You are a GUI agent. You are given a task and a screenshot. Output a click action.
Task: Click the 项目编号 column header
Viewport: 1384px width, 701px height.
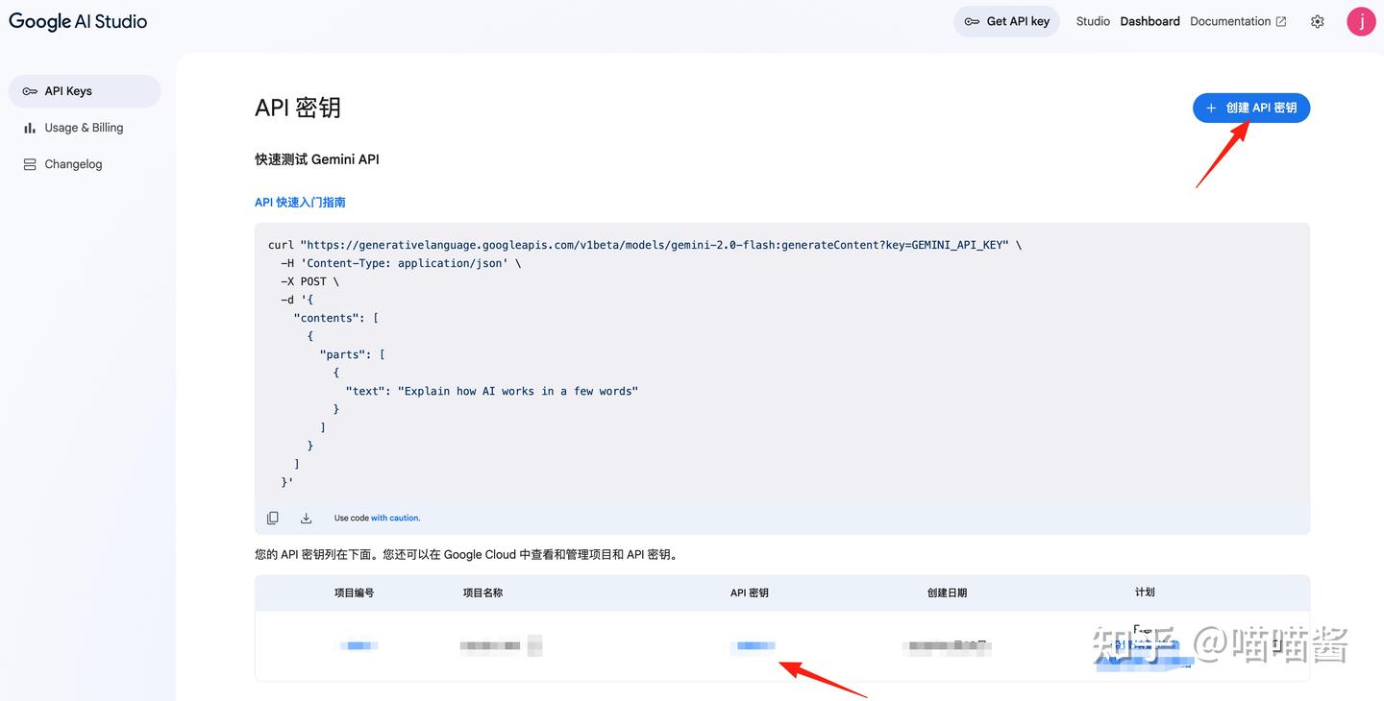[x=354, y=592]
